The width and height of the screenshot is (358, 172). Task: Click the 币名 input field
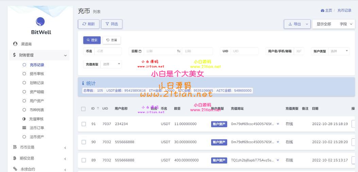tap(108, 51)
